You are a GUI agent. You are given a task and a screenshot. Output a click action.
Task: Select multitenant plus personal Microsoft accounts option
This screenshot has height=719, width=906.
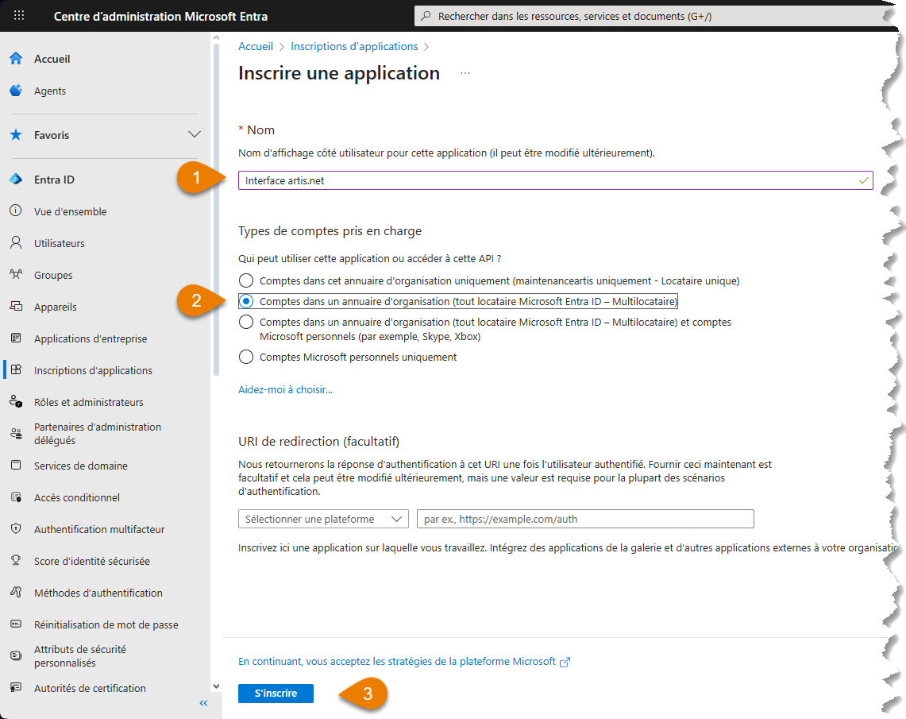pos(246,322)
